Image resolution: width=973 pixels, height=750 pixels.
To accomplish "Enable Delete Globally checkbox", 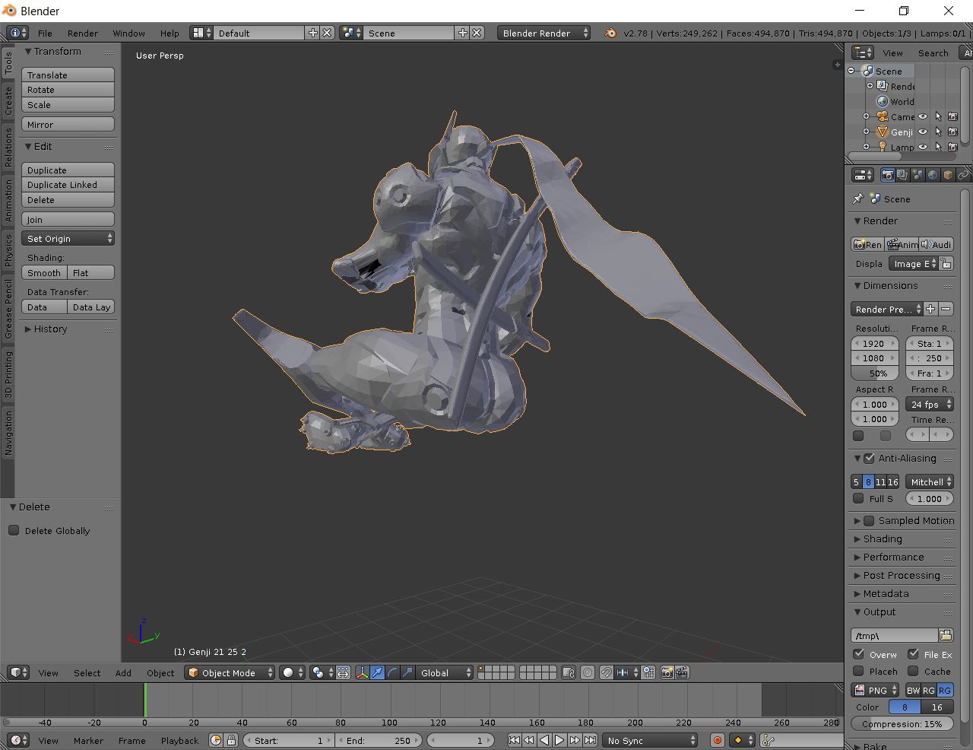I will (x=14, y=530).
